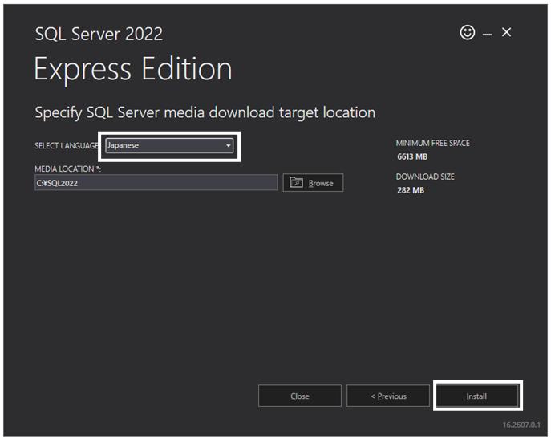This screenshot has height=439, width=551.
Task: Click the MINIMUM FREE SPACE label
Action: click(432, 143)
